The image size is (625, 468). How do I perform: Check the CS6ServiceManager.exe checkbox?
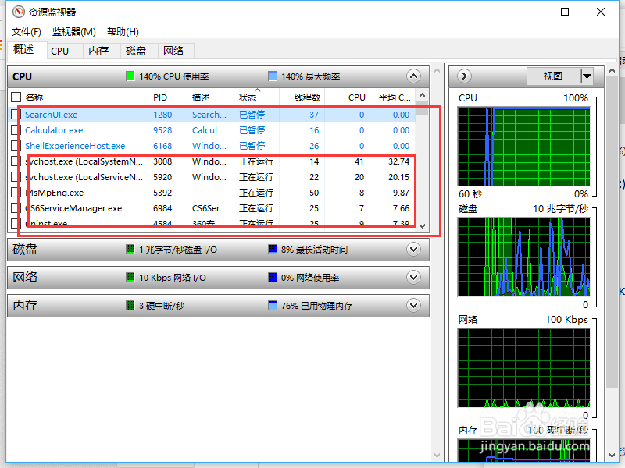(16, 208)
